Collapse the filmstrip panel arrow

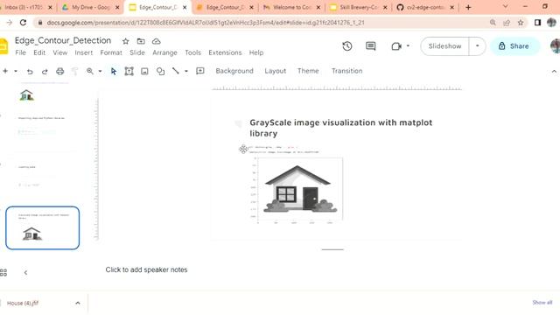tap(25, 272)
